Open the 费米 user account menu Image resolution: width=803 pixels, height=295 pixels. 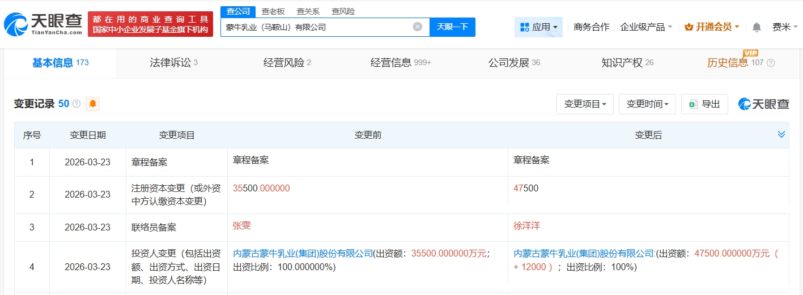tap(784, 27)
